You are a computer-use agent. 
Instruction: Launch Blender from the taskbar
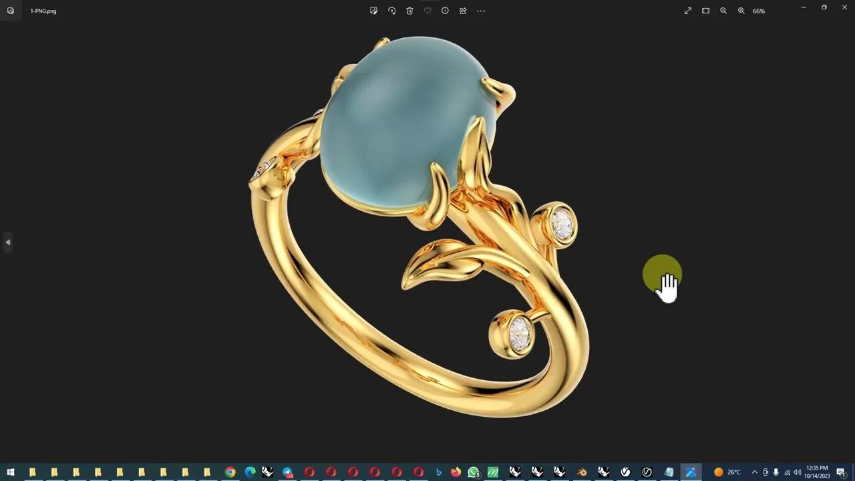(x=582, y=473)
